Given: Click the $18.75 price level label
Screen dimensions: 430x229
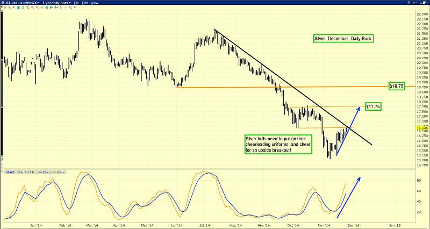Looking at the screenshot, I should pyautogui.click(x=397, y=86).
